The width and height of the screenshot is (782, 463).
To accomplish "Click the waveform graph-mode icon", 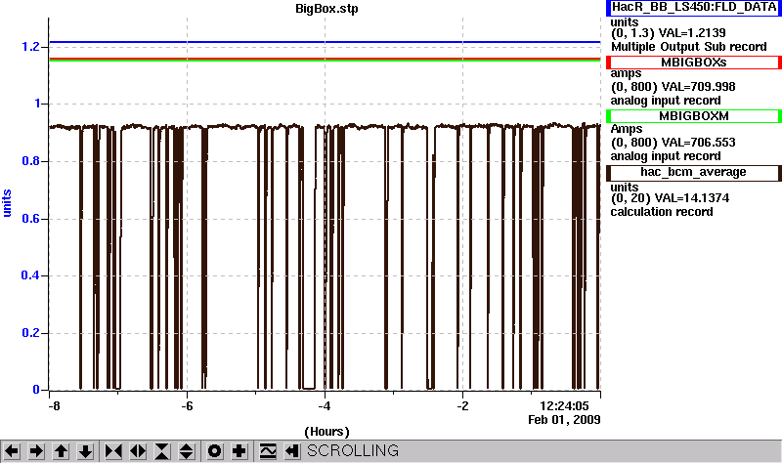I will [268, 451].
